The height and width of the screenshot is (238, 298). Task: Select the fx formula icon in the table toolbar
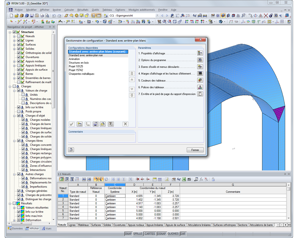[201, 179]
